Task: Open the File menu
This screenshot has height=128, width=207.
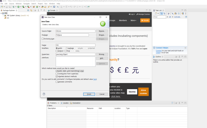Action: tap(2, 3)
